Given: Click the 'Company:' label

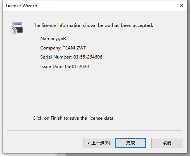Looking at the screenshot, I should [x=51, y=48].
